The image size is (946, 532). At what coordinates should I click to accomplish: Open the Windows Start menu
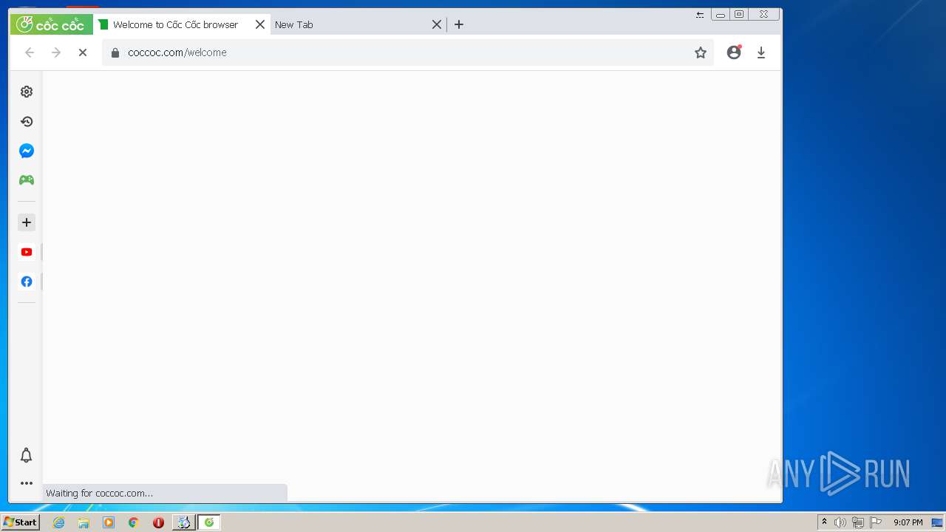(20, 522)
